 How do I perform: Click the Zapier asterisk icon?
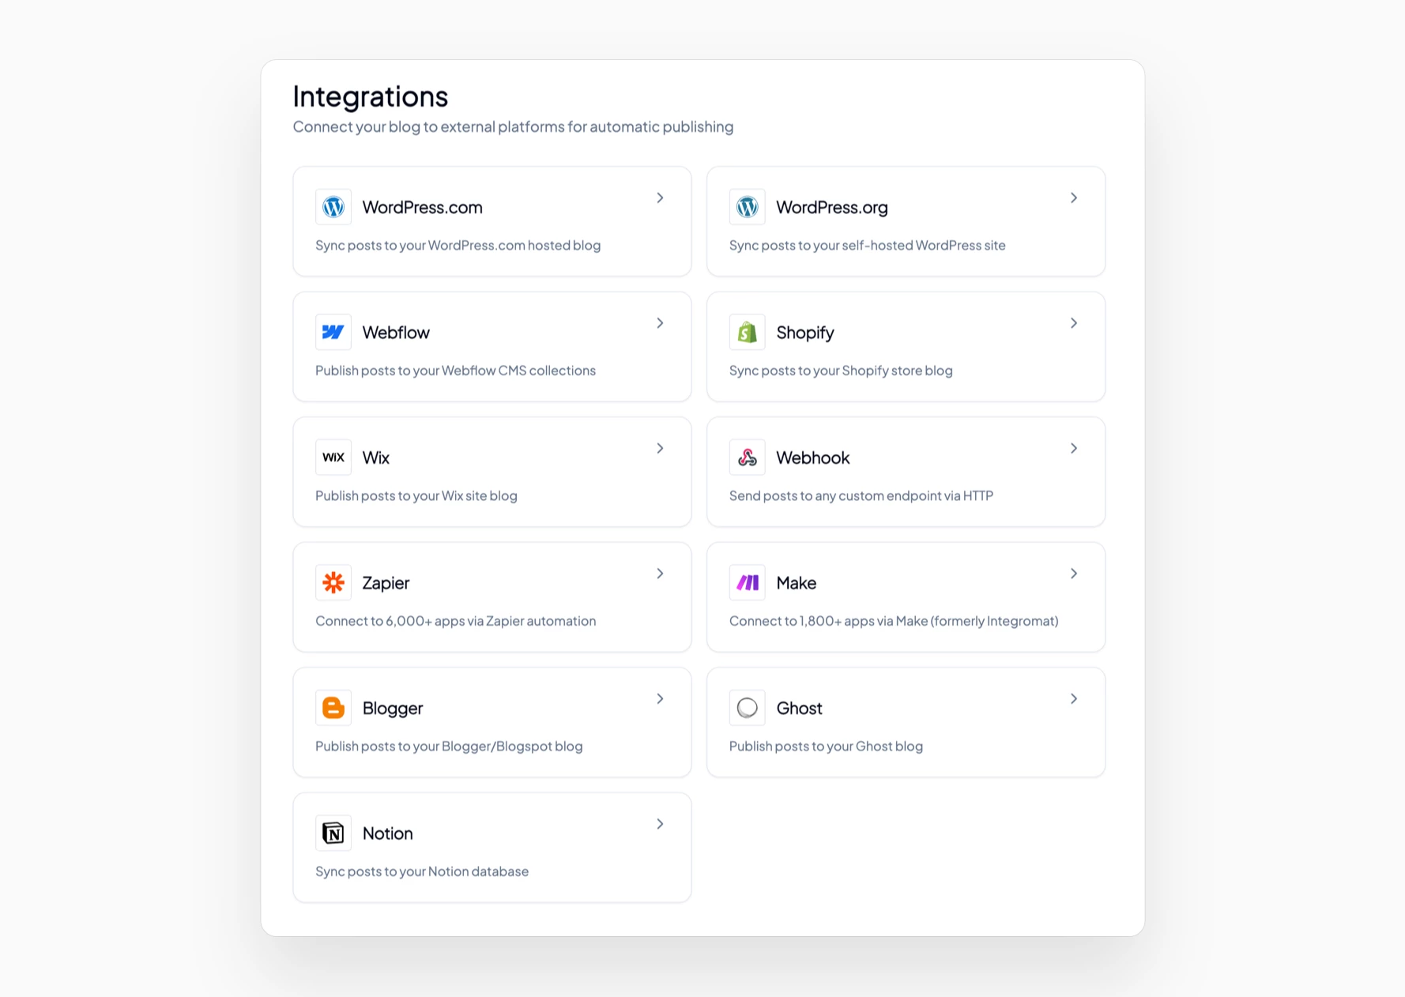pyautogui.click(x=333, y=583)
